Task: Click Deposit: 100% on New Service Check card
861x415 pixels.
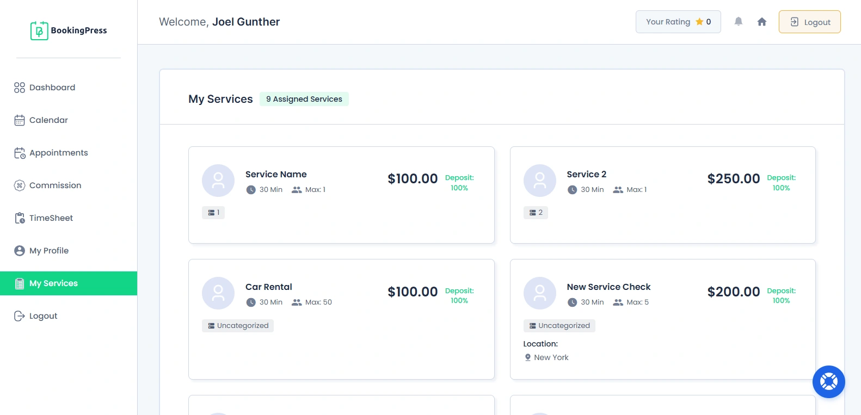Action: (782, 296)
